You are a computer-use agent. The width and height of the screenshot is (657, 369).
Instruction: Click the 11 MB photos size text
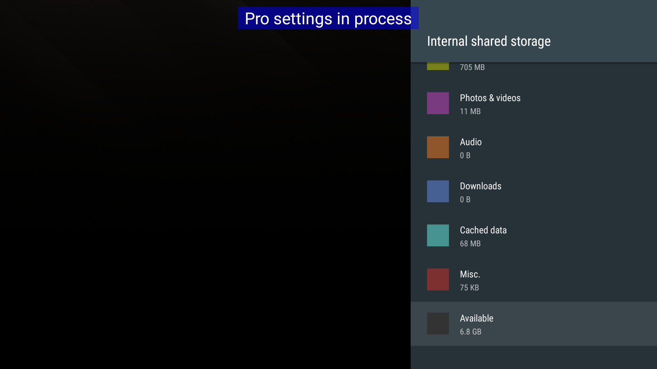470,111
